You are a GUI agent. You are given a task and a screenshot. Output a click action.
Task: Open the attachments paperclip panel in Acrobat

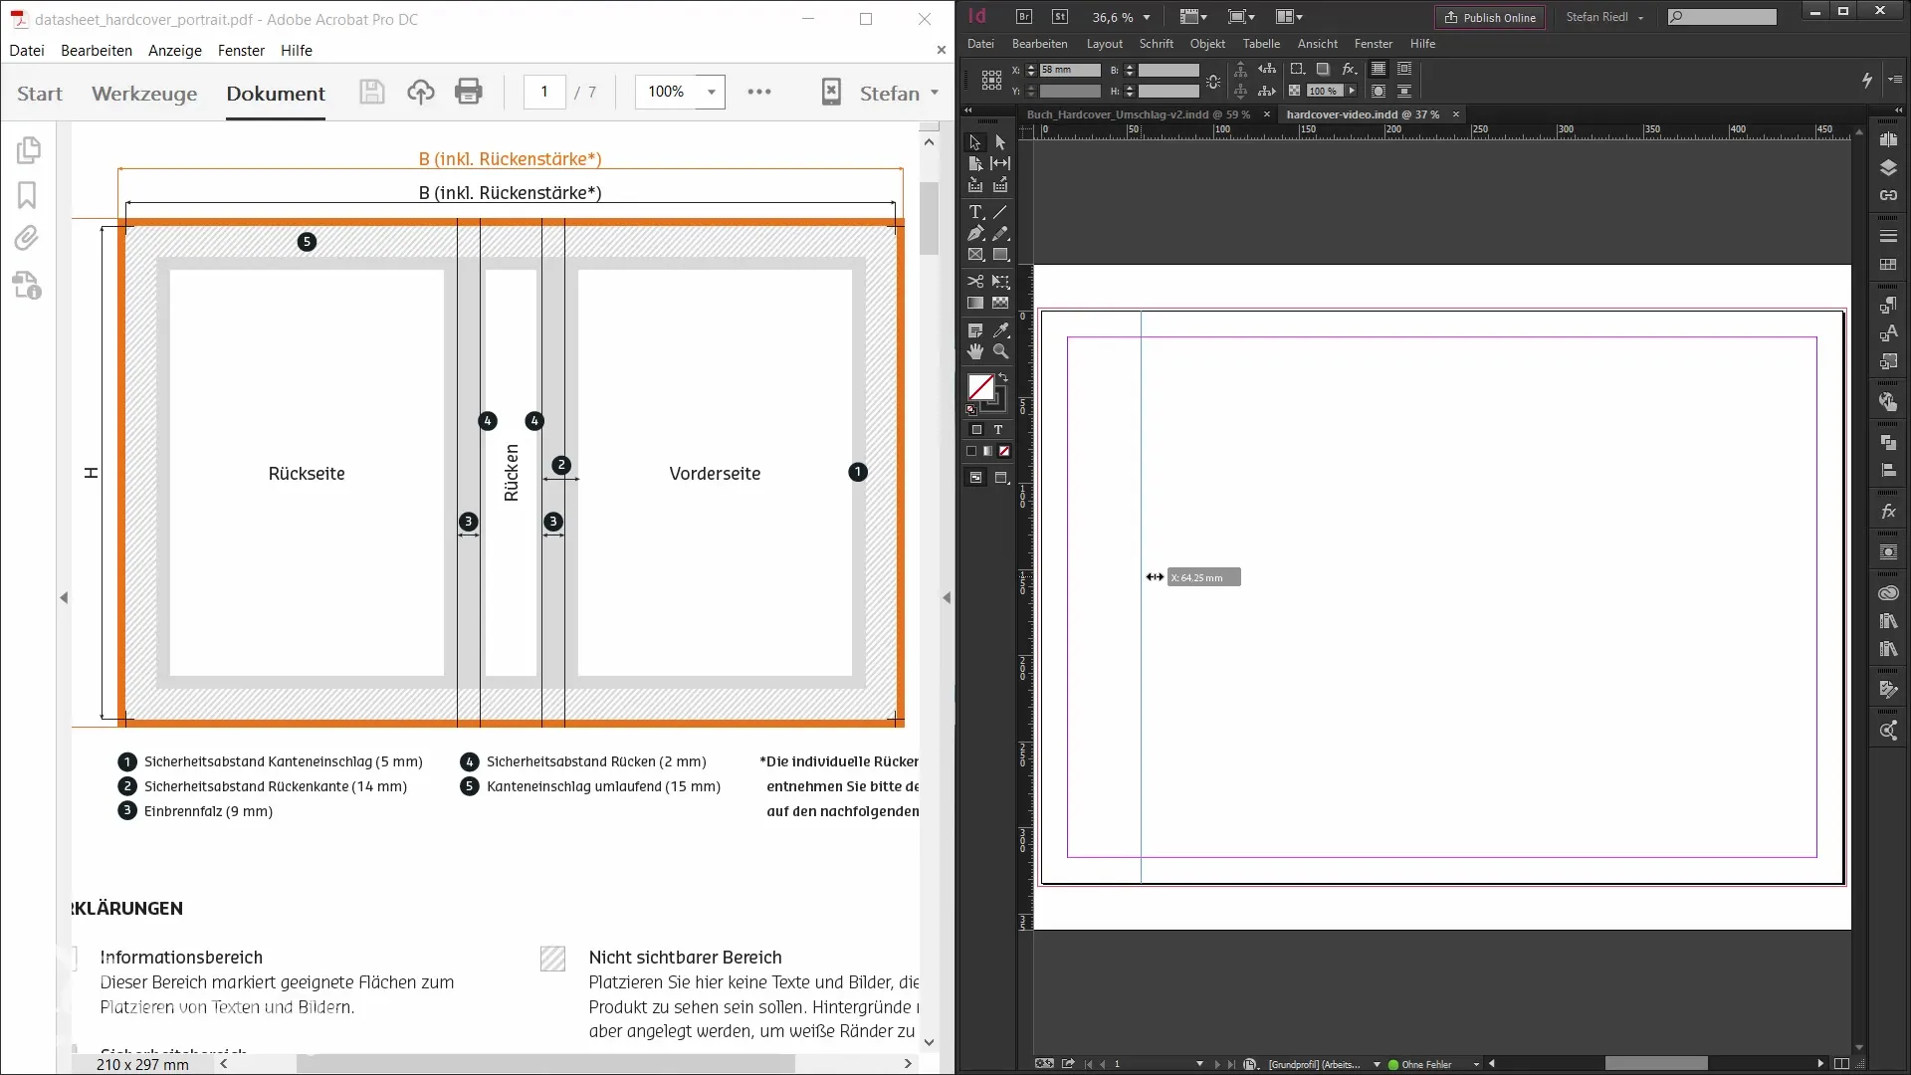(x=27, y=238)
